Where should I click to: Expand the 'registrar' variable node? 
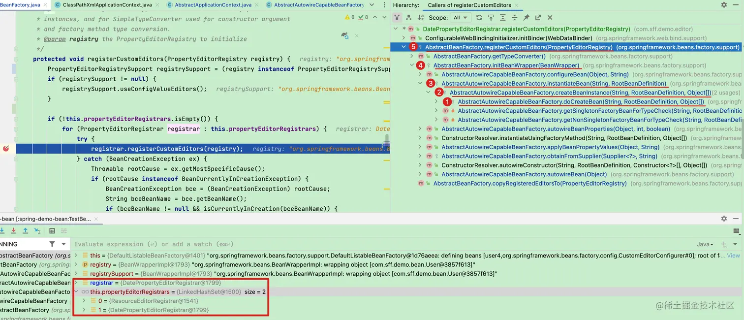[x=76, y=283]
